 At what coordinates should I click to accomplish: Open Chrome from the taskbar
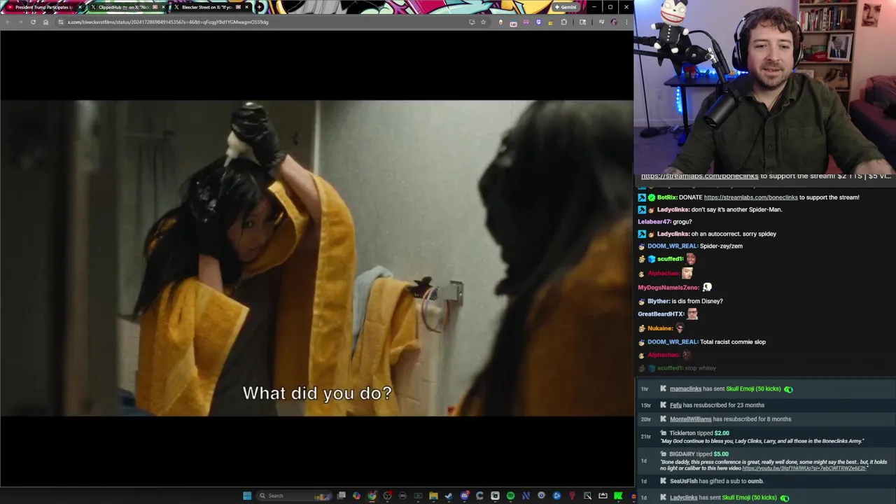click(372, 496)
